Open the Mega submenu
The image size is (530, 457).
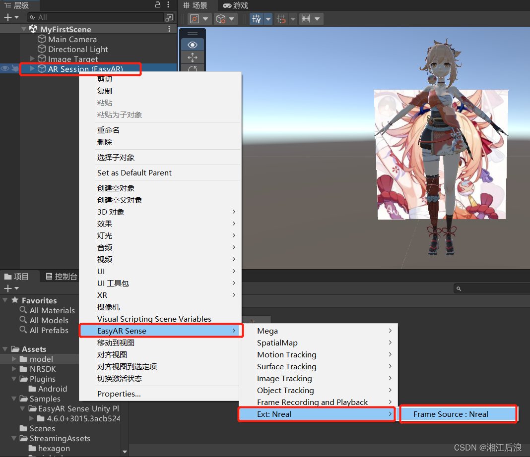[319, 331]
